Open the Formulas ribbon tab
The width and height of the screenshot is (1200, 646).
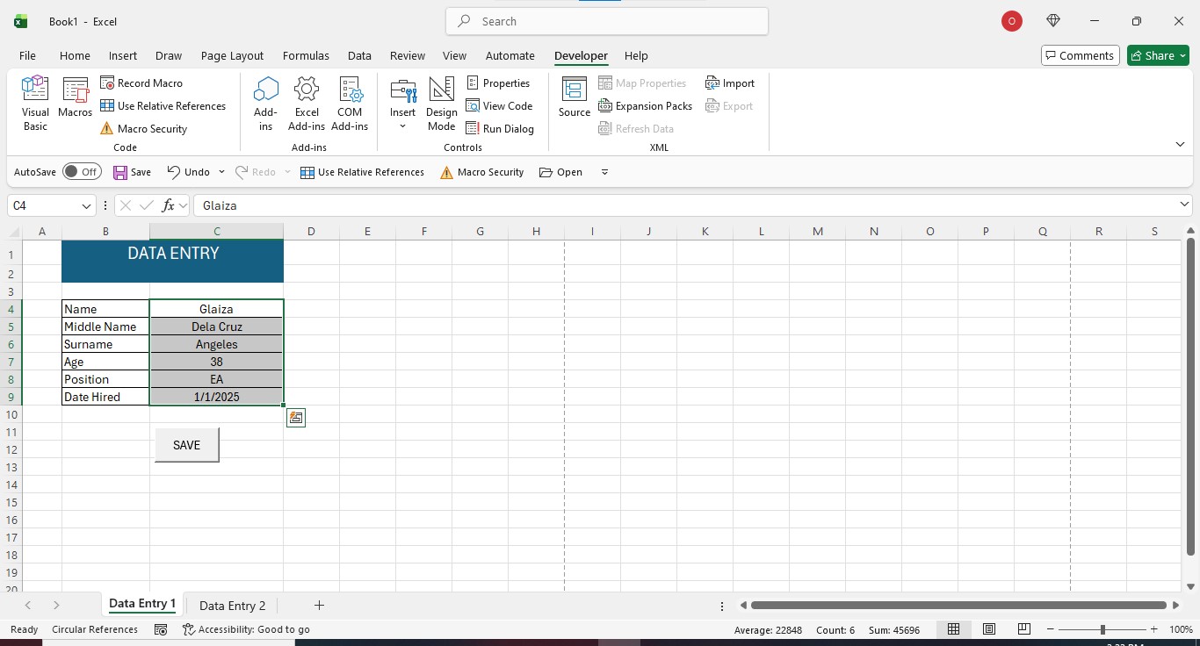306,55
